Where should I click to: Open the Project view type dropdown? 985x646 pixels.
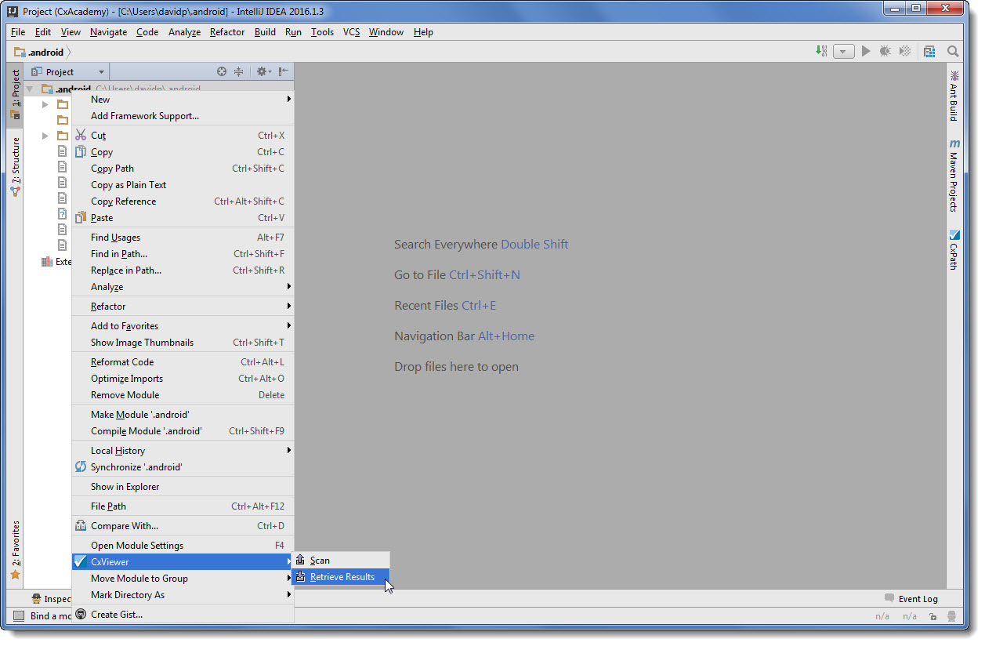pyautogui.click(x=68, y=71)
